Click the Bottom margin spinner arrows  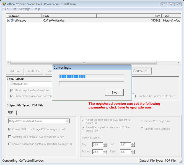(x=105, y=152)
